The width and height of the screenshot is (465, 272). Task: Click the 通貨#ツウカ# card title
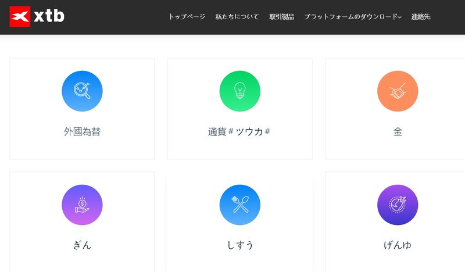pyautogui.click(x=239, y=131)
